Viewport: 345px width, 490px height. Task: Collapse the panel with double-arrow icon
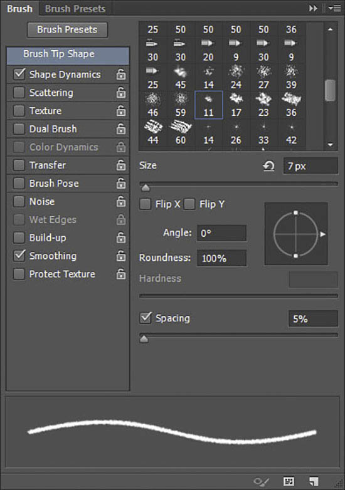[313, 8]
